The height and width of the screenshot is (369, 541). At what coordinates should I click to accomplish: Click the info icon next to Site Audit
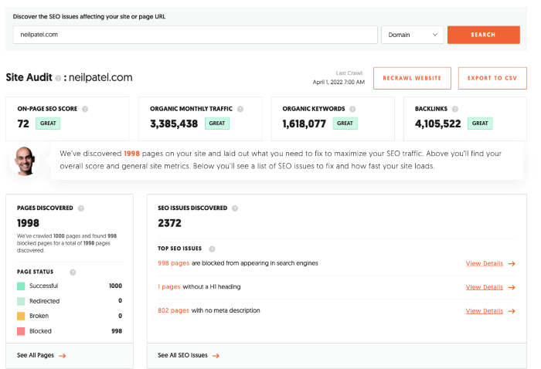click(58, 78)
